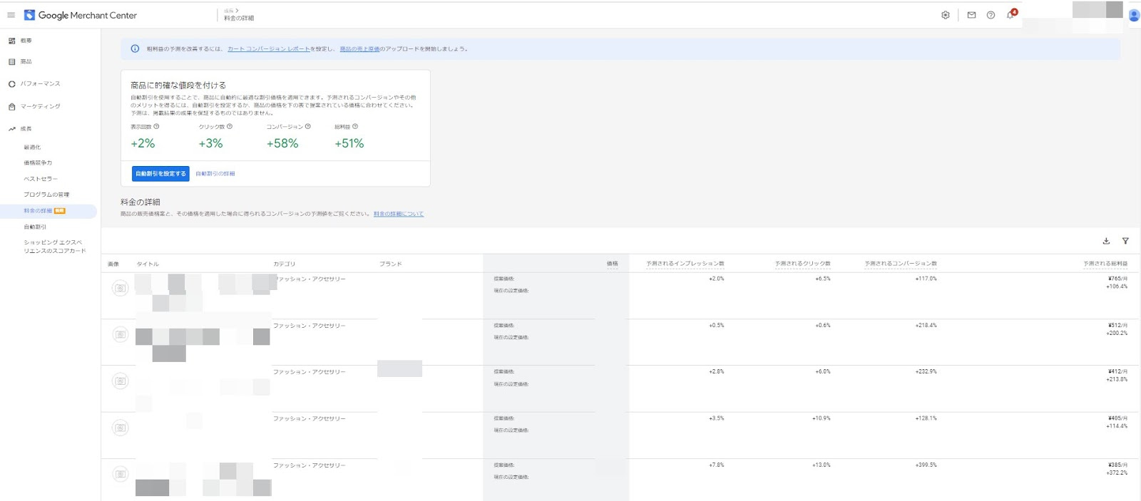Viewport: 1141px width, 501px height.
Task: Click the help question mark icon
Action: pyautogui.click(x=991, y=15)
